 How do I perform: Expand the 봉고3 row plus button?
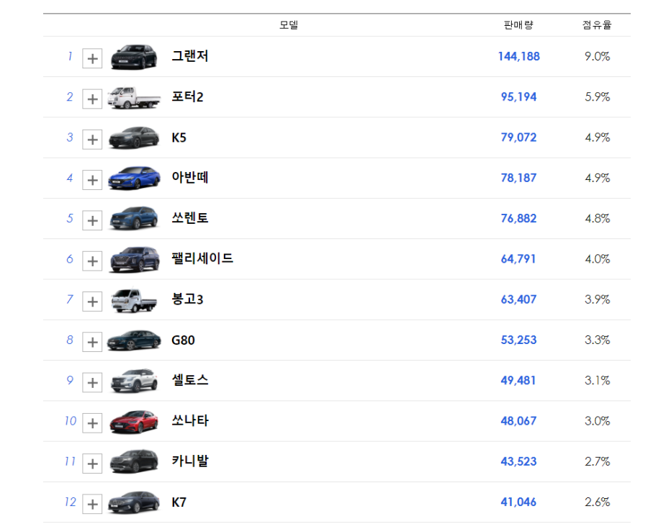point(92,302)
